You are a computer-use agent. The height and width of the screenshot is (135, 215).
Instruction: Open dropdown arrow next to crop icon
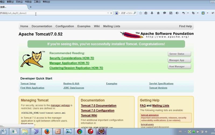(198, 13)
